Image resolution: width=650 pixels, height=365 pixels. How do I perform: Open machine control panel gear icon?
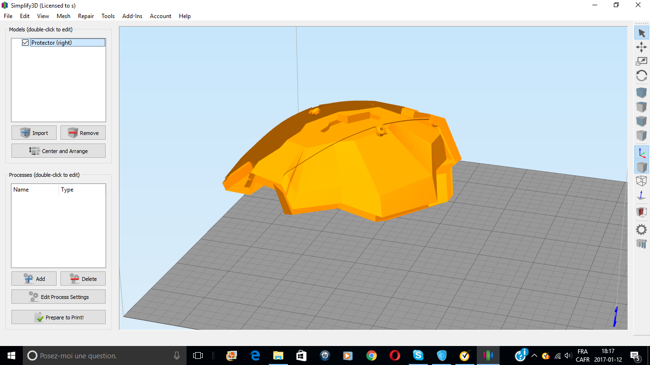point(641,230)
